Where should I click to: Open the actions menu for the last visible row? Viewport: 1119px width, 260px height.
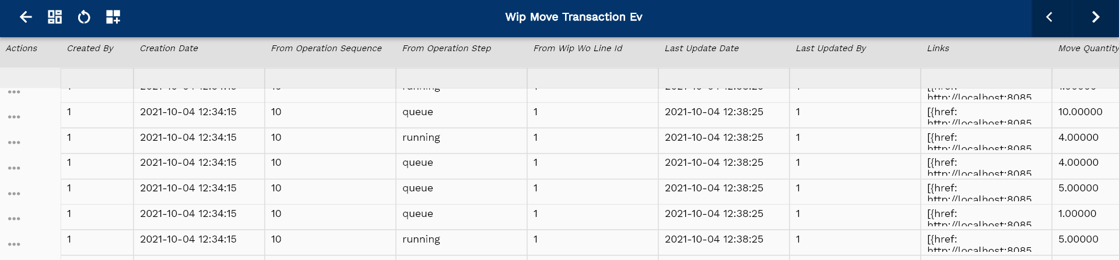14,244
